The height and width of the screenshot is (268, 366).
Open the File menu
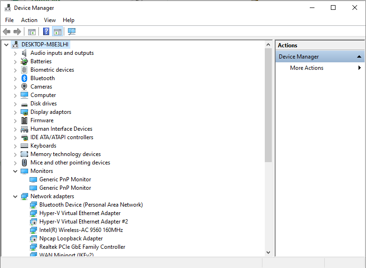9,20
